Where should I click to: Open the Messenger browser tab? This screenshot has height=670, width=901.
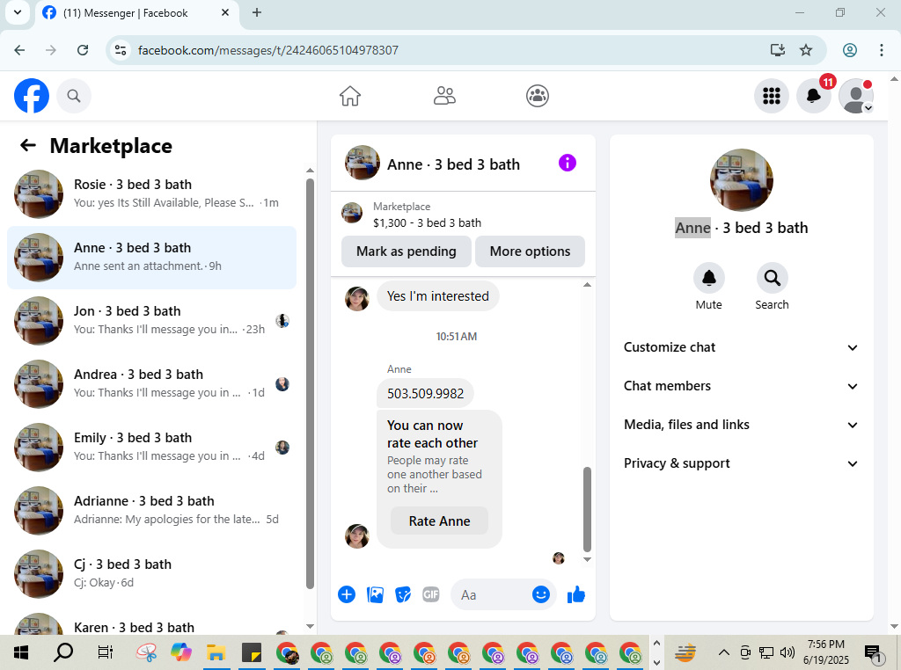138,12
